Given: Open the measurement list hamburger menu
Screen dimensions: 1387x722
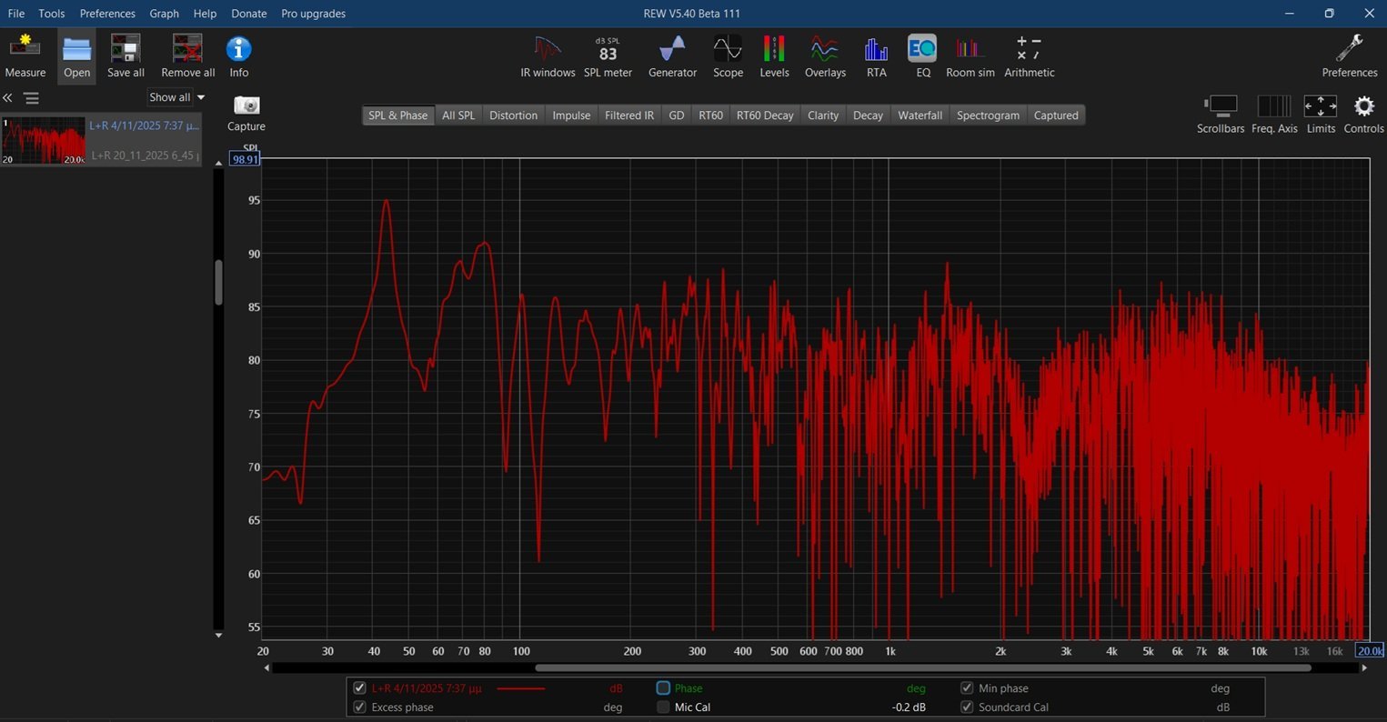Looking at the screenshot, I should 32,98.
